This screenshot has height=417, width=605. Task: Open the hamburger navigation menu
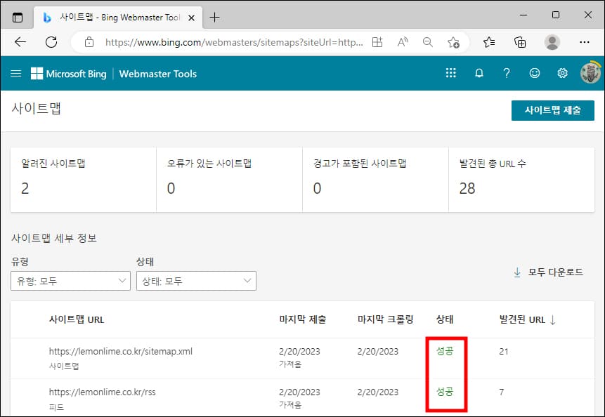coord(15,73)
